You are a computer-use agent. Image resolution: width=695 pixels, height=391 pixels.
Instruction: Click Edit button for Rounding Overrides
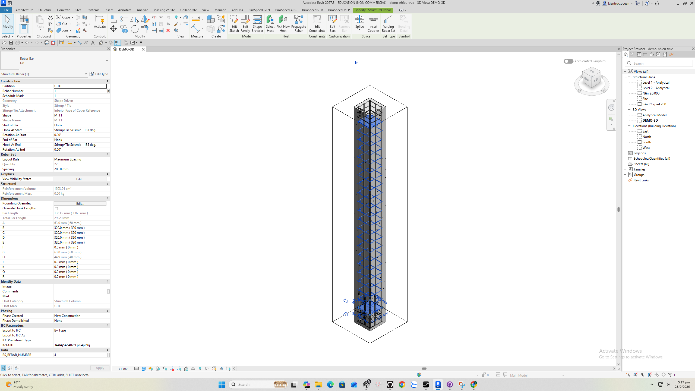tap(80, 204)
